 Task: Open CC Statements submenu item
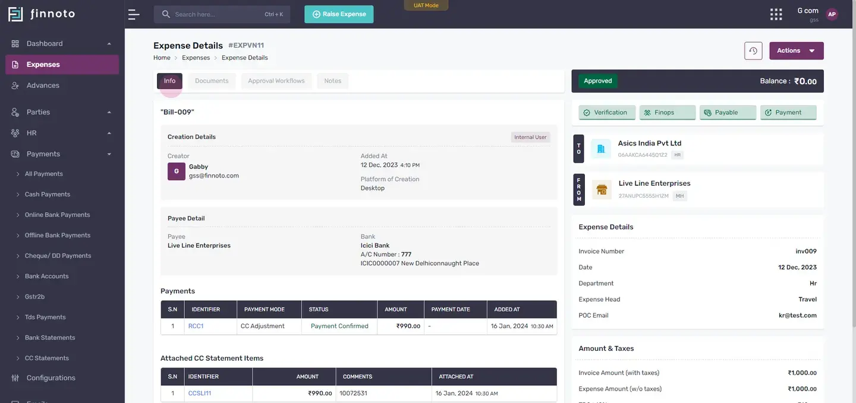[47, 358]
